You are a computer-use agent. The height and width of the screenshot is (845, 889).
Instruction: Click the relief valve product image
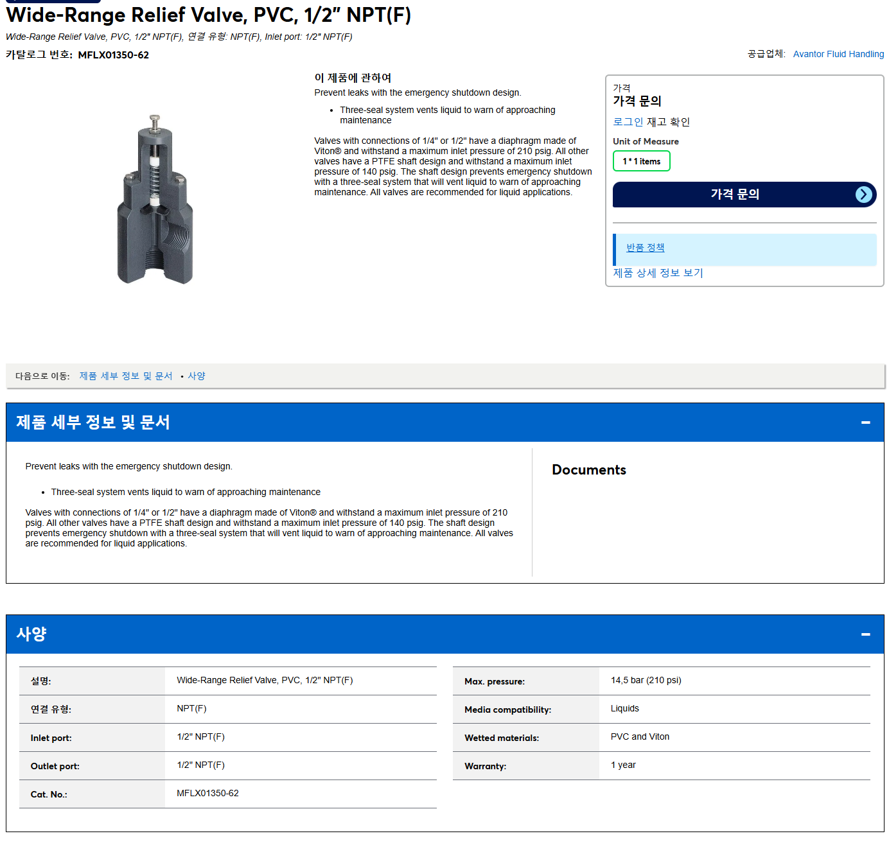point(155,200)
